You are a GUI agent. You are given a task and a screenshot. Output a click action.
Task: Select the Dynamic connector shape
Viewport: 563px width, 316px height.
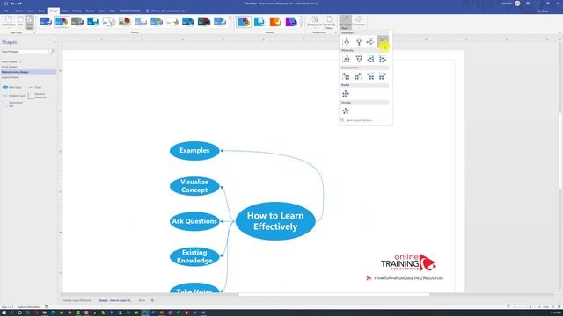pyautogui.click(x=37, y=96)
